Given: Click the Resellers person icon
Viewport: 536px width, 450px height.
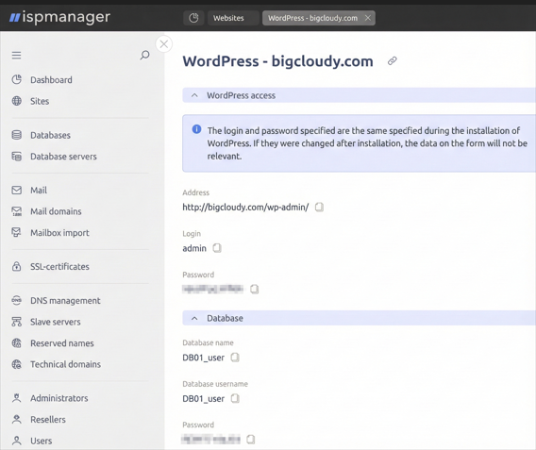Looking at the screenshot, I should click(16, 419).
